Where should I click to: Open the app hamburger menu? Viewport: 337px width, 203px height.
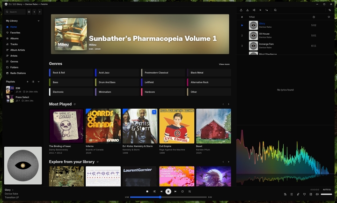(29, 12)
